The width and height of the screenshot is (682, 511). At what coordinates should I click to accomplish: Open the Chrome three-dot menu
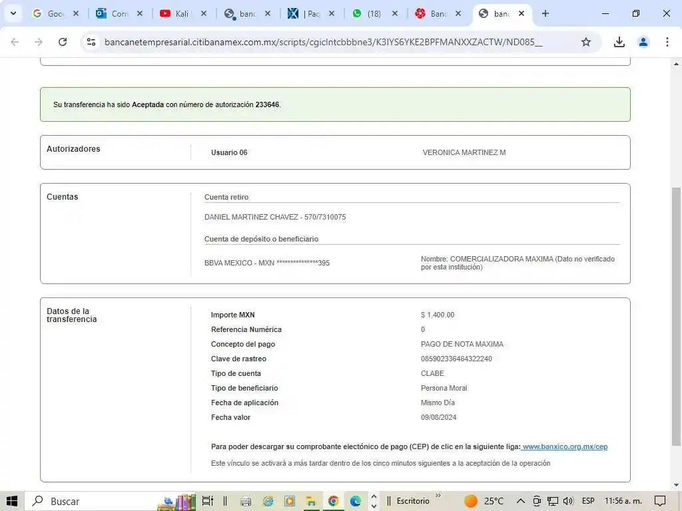pyautogui.click(x=667, y=42)
